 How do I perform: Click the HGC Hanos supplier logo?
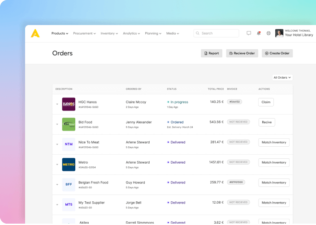pyautogui.click(x=69, y=104)
